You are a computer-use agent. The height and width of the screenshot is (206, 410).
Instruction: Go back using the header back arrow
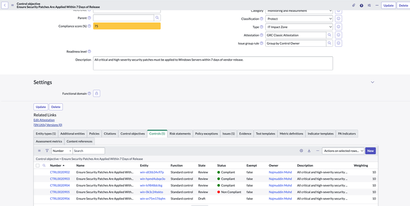(x=5, y=5)
